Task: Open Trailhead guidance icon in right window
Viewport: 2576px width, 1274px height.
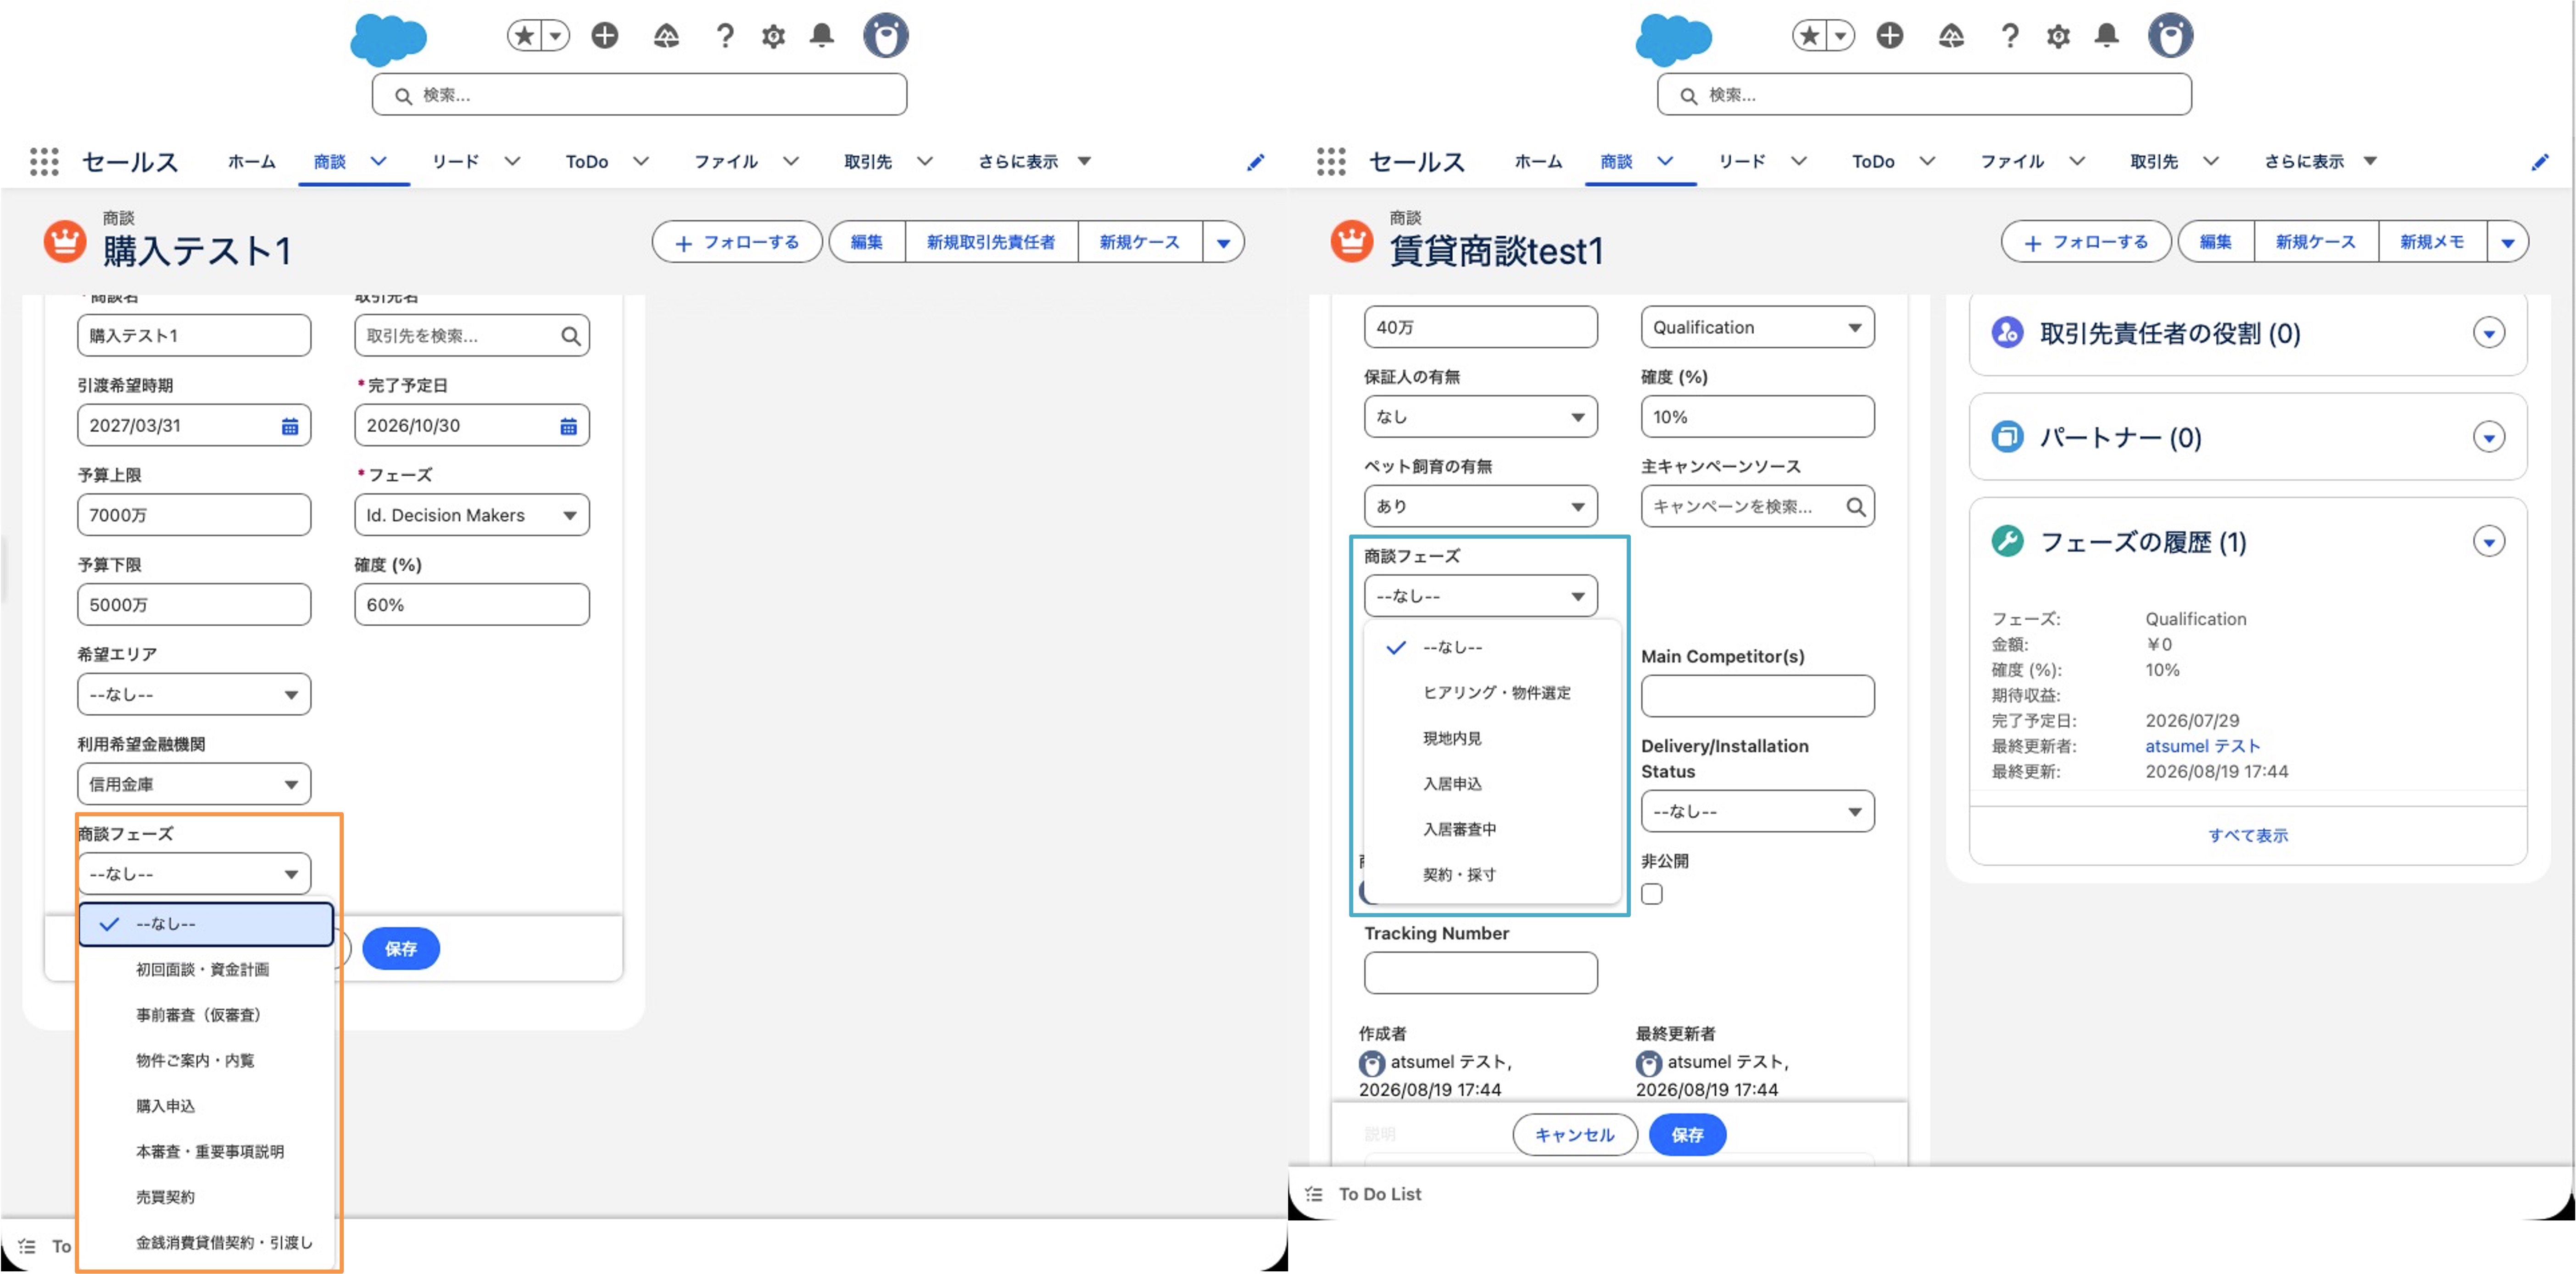Action: [x=1951, y=36]
